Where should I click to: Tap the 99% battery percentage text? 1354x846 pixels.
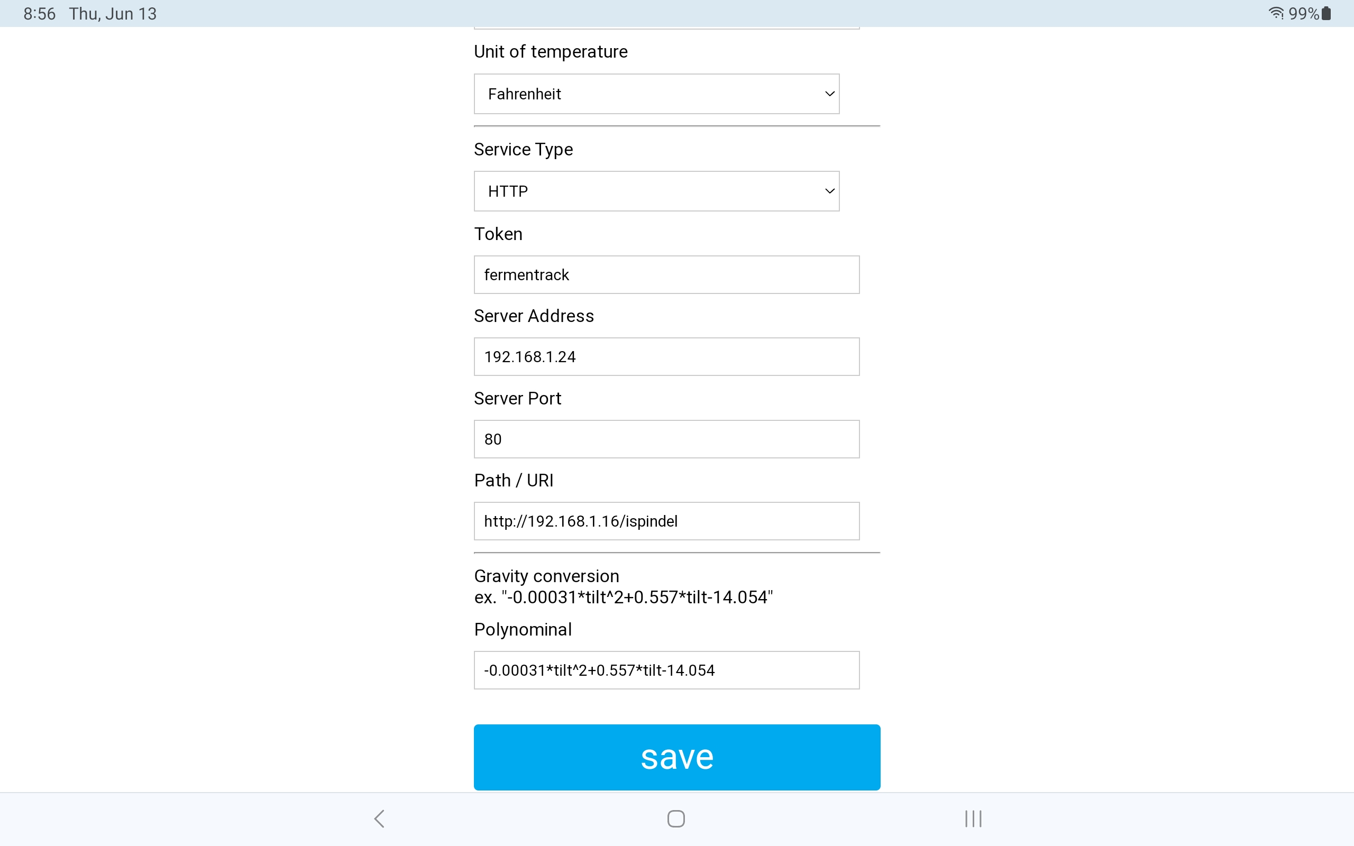[1304, 13]
